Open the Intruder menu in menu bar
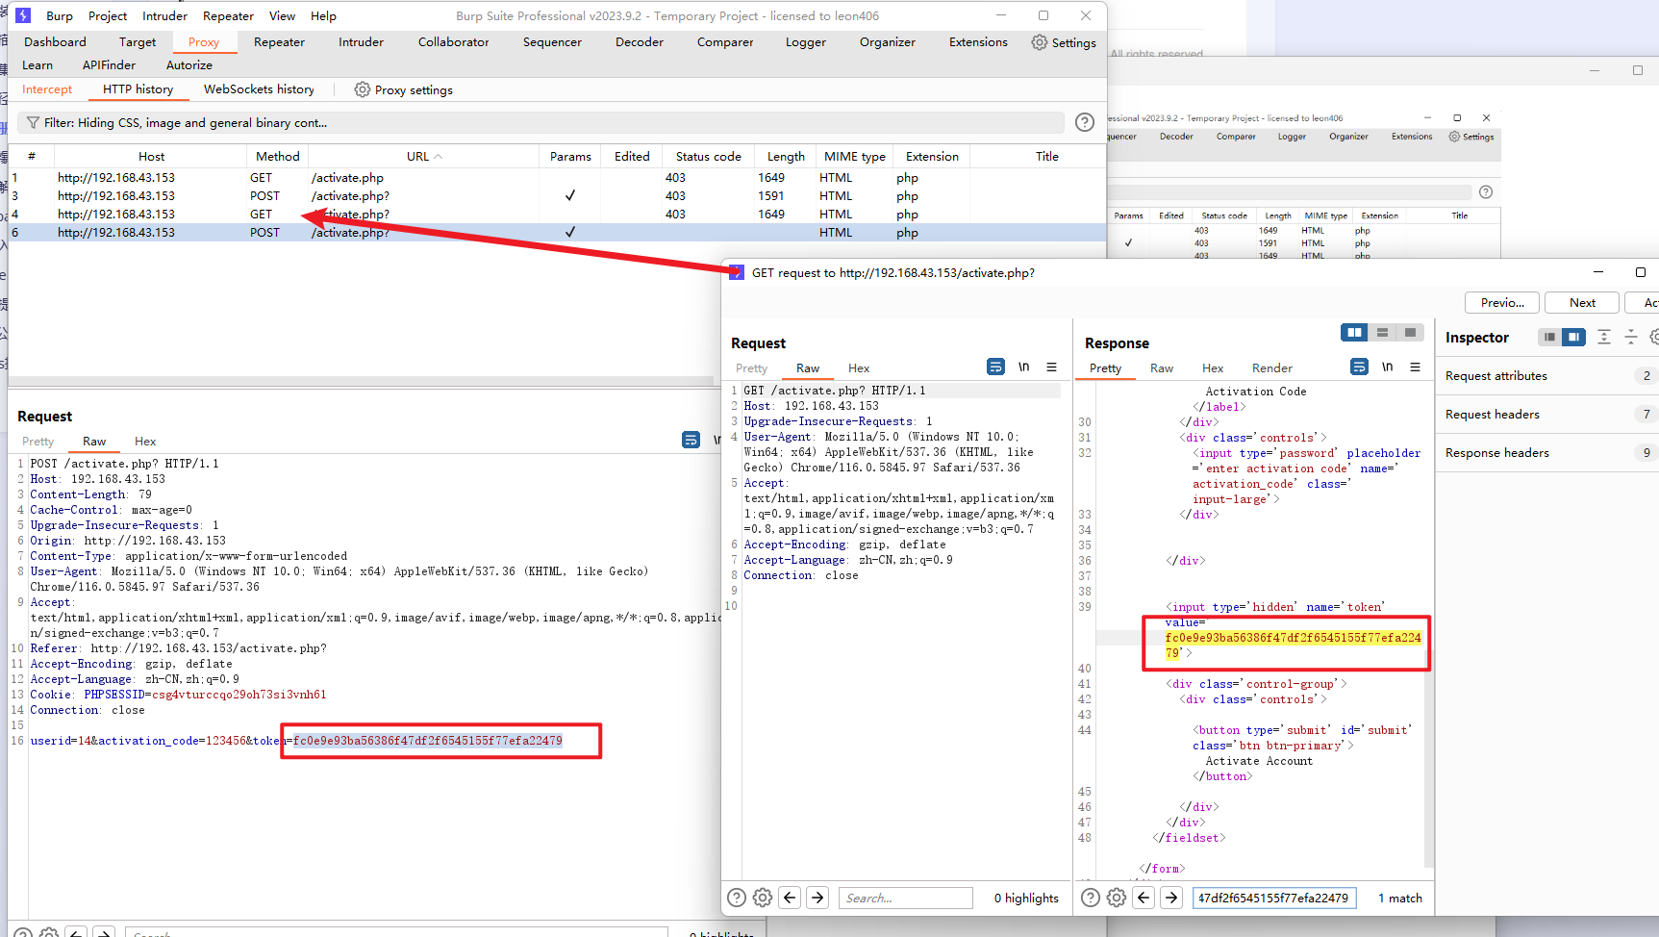The width and height of the screenshot is (1659, 937). [x=164, y=16]
